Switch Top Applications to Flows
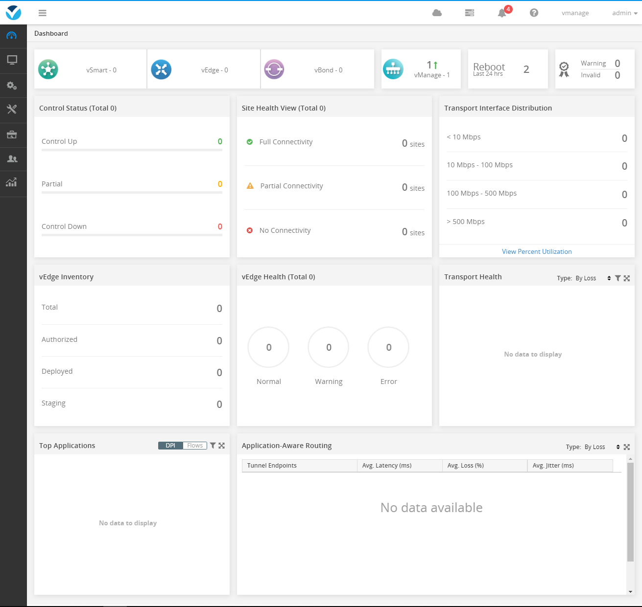The height and width of the screenshot is (607, 642). [195, 446]
